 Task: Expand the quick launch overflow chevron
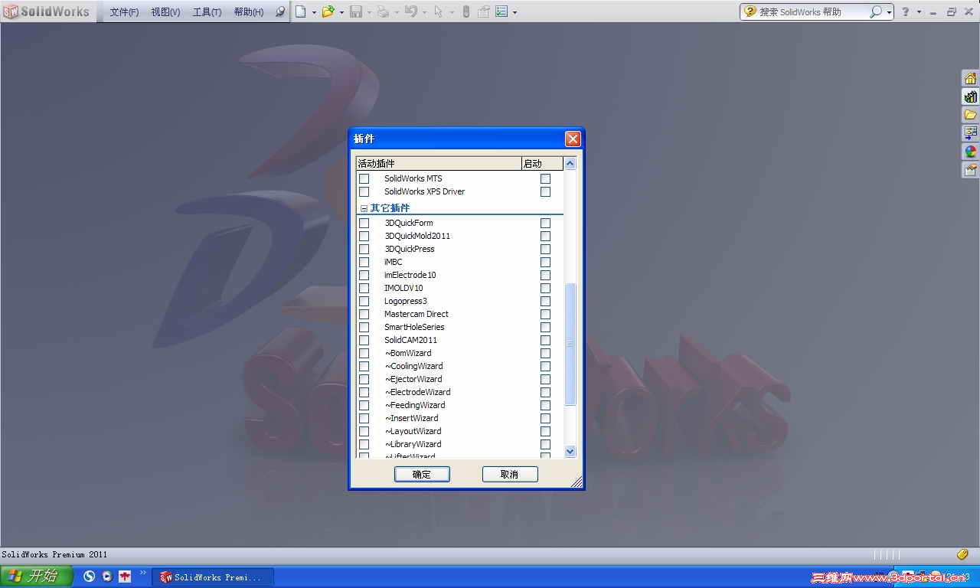click(x=142, y=573)
